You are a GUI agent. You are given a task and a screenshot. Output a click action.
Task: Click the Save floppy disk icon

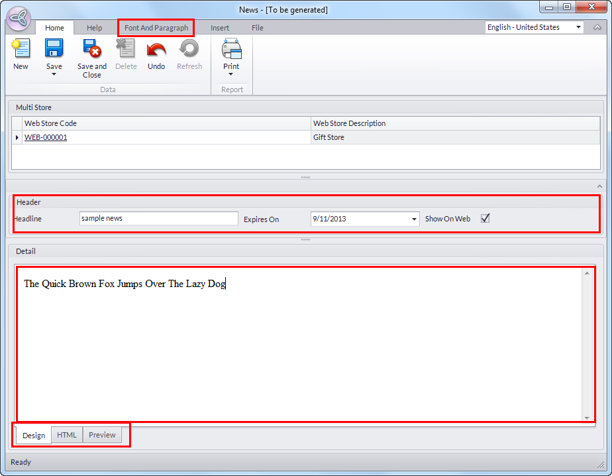pyautogui.click(x=54, y=49)
